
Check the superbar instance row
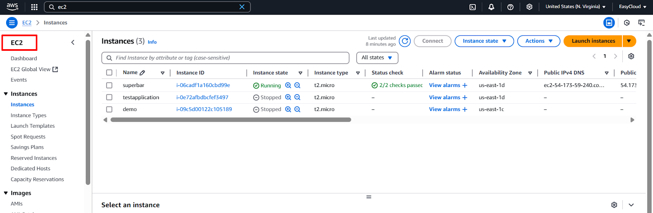[x=109, y=85]
